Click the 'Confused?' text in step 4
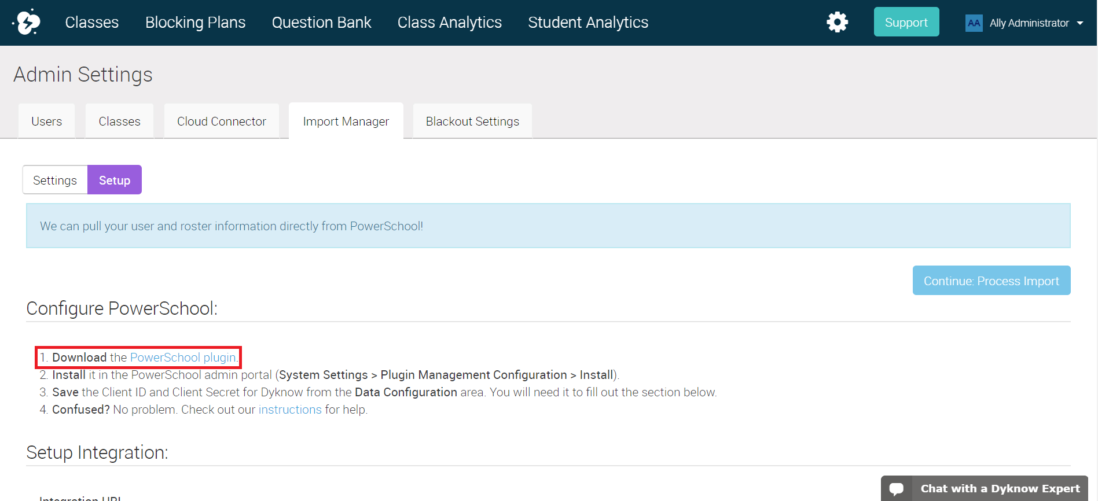This screenshot has height=501, width=1098. (x=81, y=410)
